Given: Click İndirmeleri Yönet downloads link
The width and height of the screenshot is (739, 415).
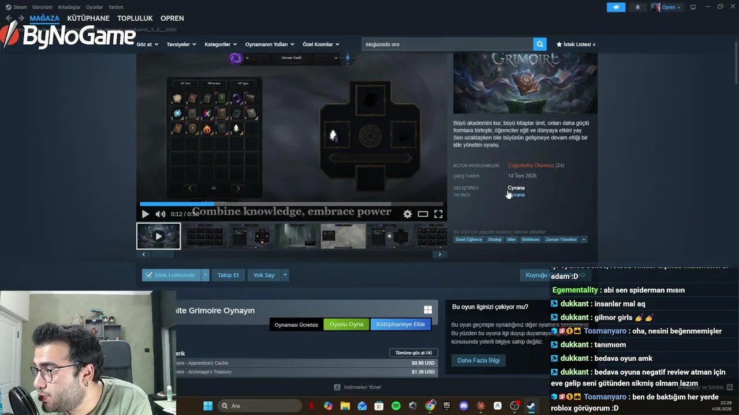Looking at the screenshot, I should [357, 387].
